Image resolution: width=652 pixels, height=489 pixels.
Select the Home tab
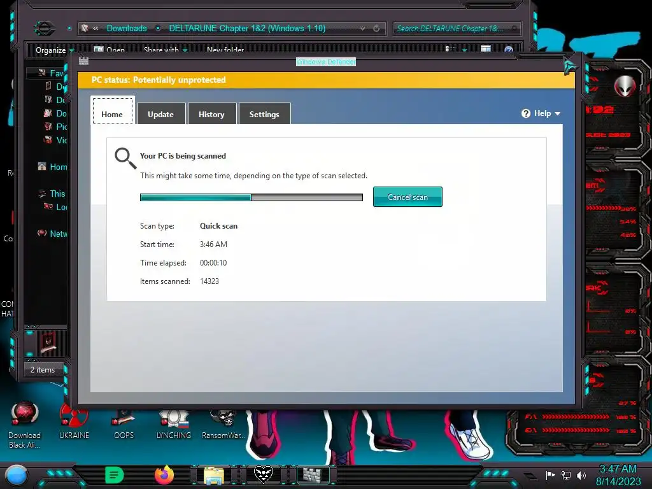click(112, 111)
